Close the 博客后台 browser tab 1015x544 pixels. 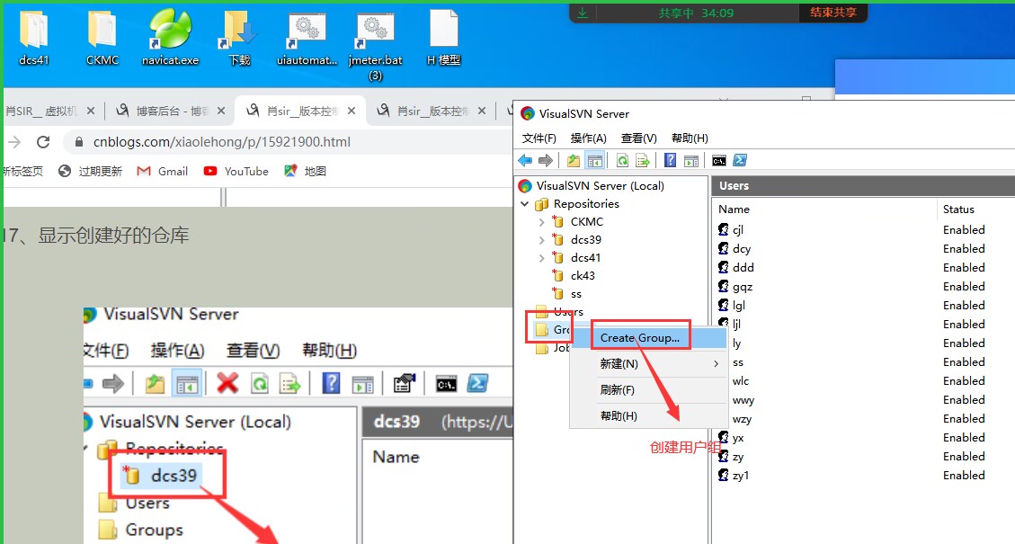coord(221,111)
